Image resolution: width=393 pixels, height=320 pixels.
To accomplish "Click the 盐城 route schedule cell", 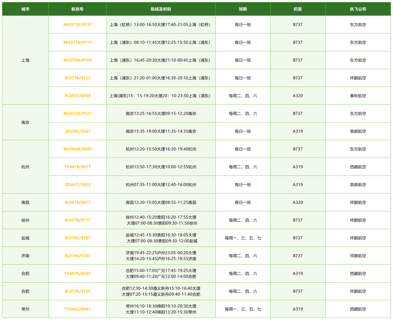I will (x=161, y=238).
